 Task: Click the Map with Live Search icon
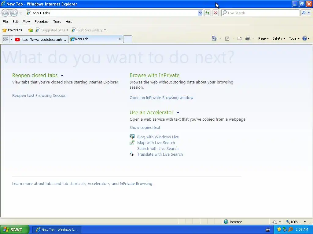(132, 143)
